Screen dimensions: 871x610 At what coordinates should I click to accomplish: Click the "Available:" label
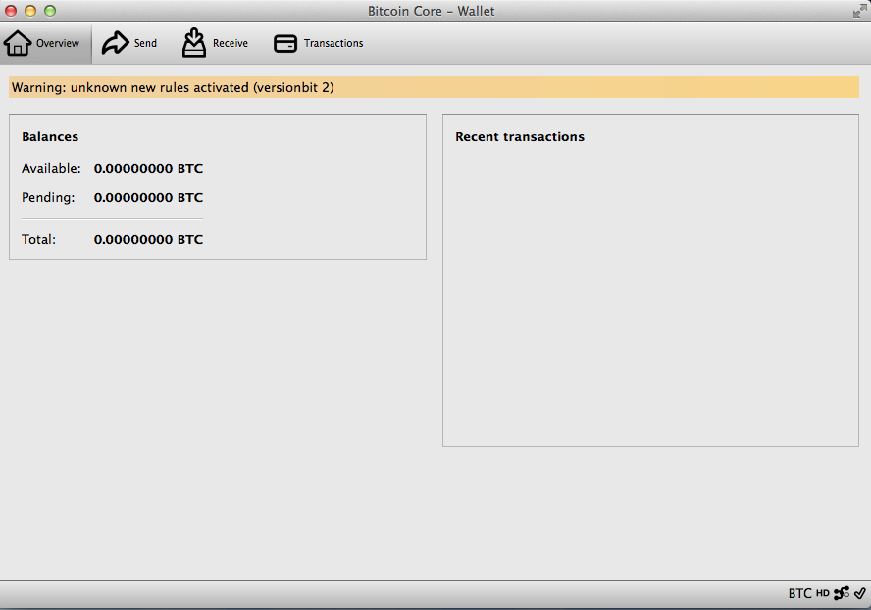tap(51, 168)
